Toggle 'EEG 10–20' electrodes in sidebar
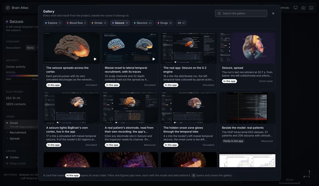This screenshot has height=186, width=319. (13, 98)
